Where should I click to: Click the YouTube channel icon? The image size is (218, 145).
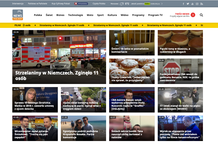tap(192, 4)
